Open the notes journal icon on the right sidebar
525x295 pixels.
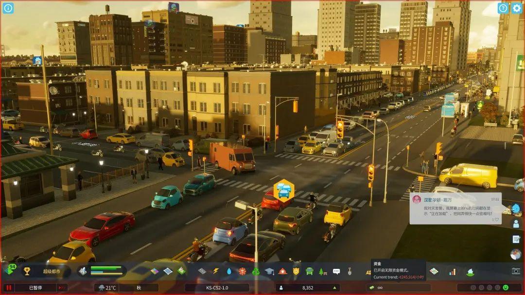click(x=516, y=239)
